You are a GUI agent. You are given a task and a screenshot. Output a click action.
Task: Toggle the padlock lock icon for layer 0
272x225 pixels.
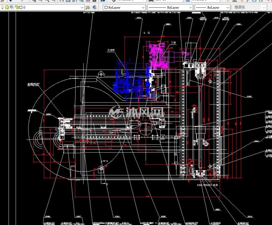click(17, 7)
